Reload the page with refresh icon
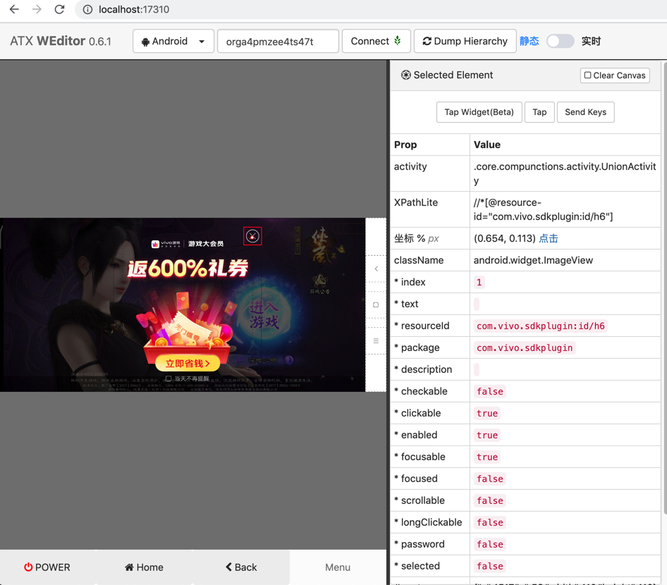 (x=59, y=9)
